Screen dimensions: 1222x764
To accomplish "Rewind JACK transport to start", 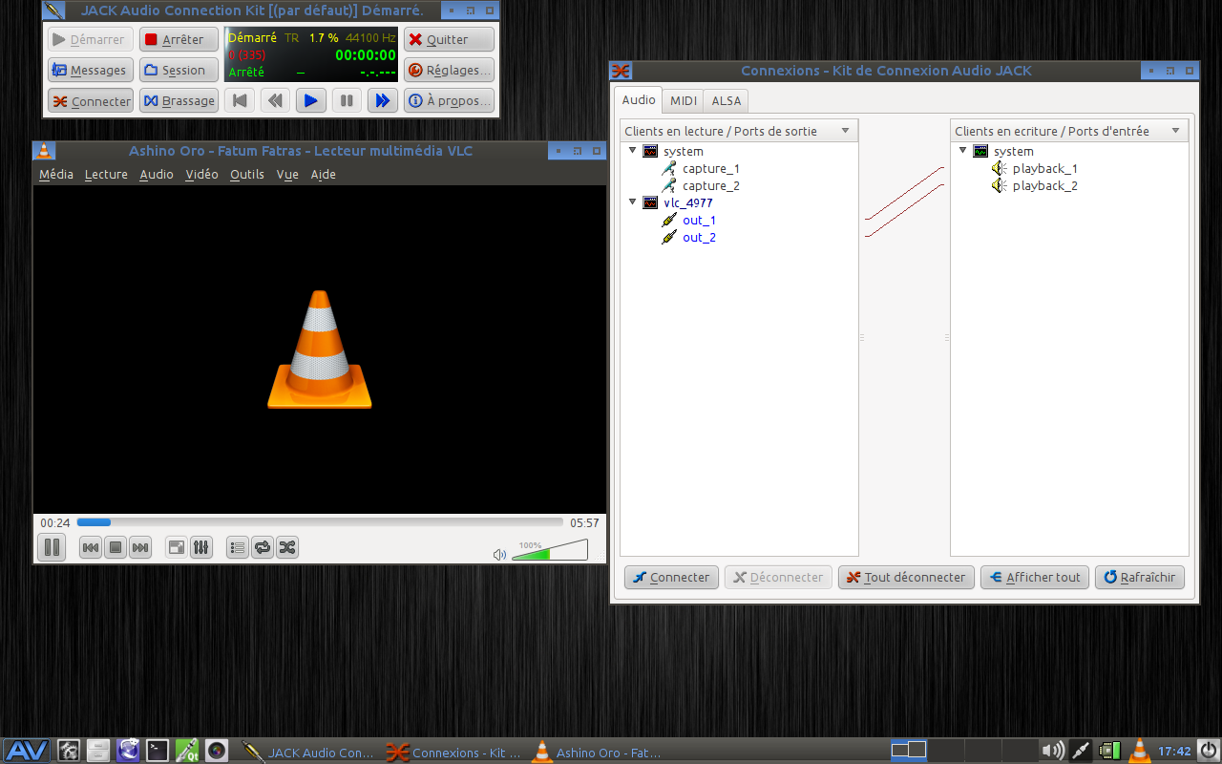I will pyautogui.click(x=241, y=100).
